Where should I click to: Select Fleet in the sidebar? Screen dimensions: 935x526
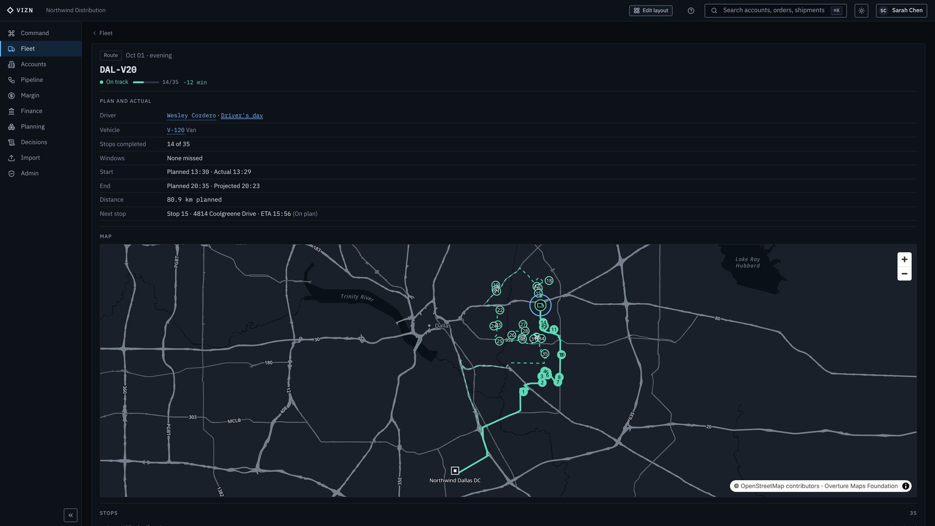(x=41, y=49)
